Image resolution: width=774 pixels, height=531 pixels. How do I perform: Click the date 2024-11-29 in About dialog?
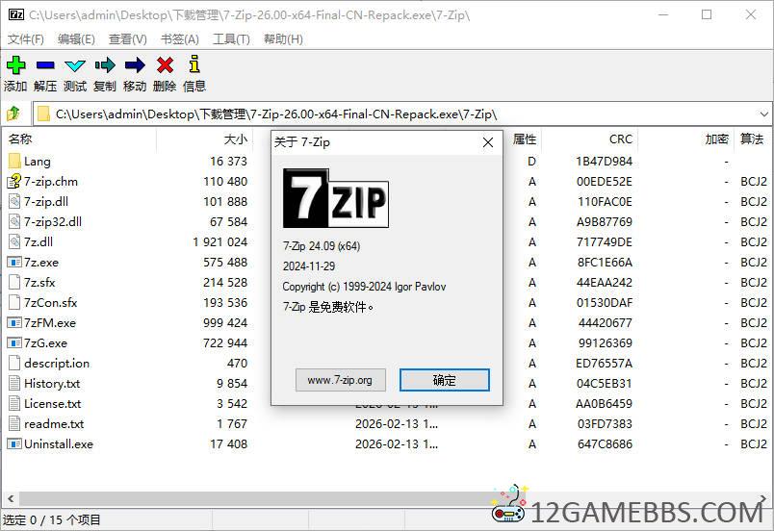[x=309, y=266]
